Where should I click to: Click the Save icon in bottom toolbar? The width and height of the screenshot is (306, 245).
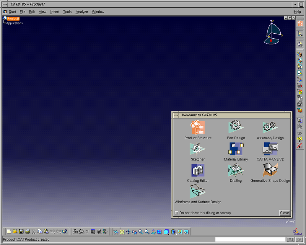(x=21, y=232)
